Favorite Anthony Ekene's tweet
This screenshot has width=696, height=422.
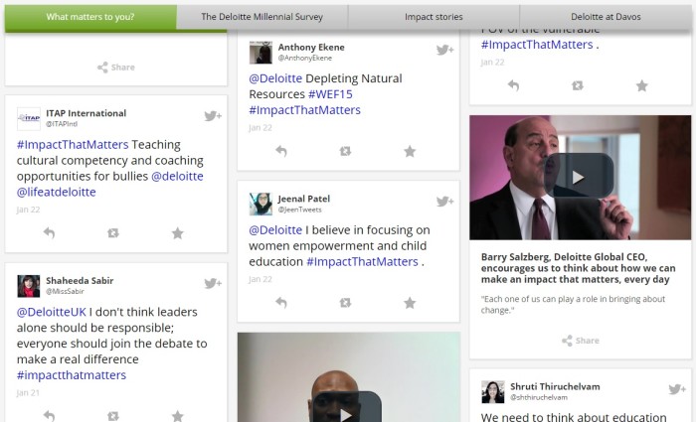click(x=410, y=151)
